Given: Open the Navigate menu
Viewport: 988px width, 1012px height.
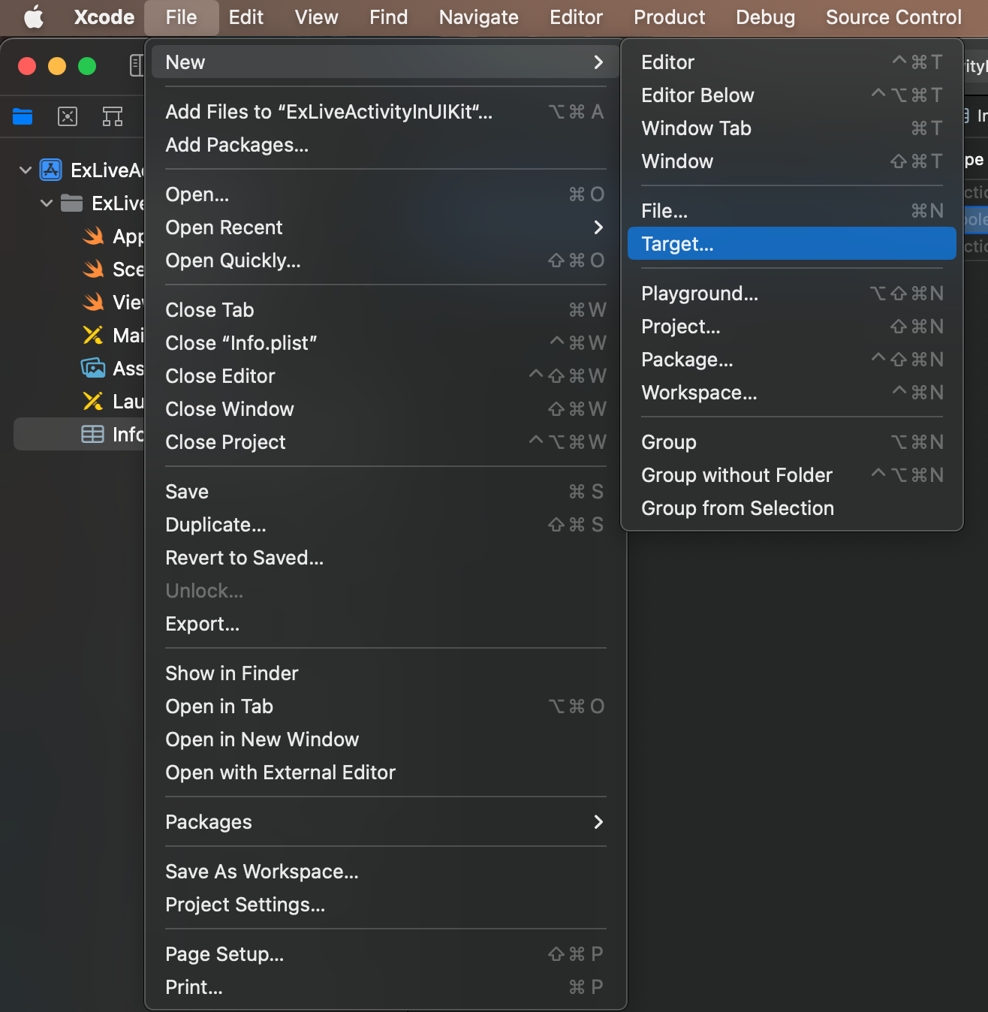Looking at the screenshot, I should 479,17.
